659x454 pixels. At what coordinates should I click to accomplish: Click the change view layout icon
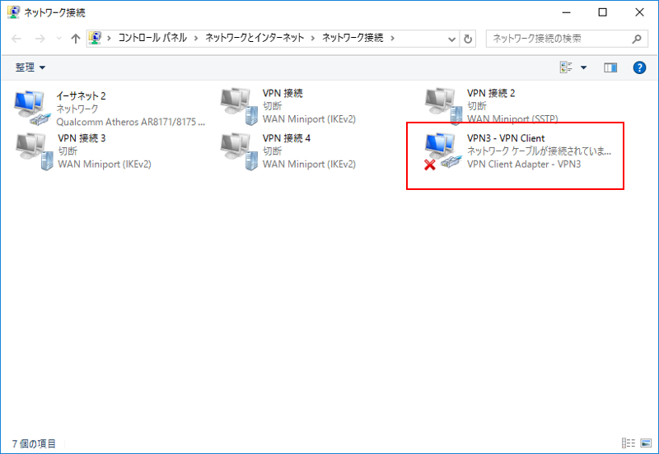[566, 67]
